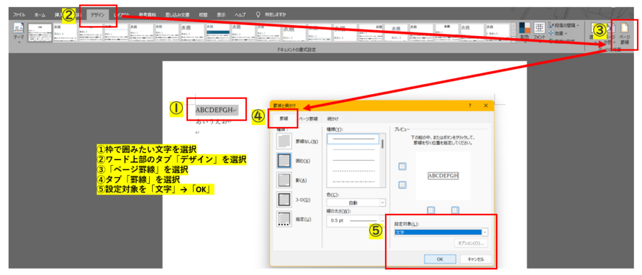The height and width of the screenshot is (275, 642).
Task: Open the 配色 color scheme palette
Action: [x=525, y=31]
